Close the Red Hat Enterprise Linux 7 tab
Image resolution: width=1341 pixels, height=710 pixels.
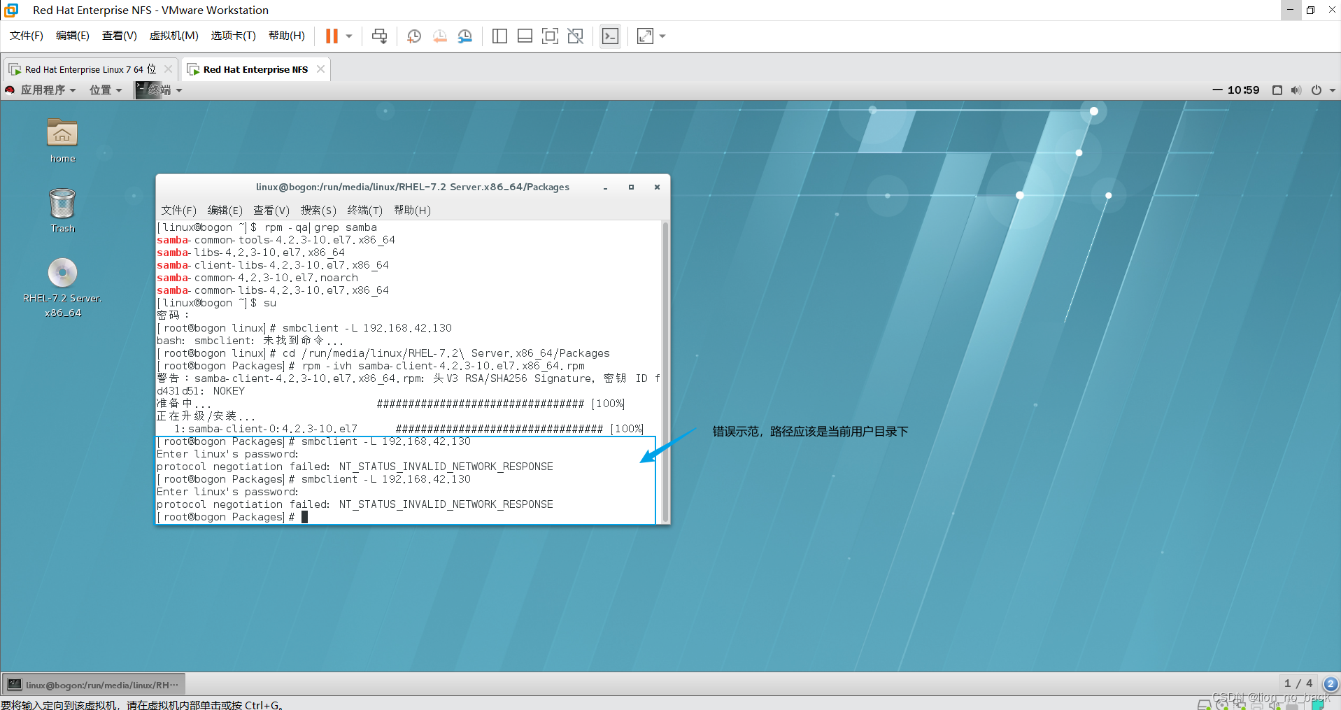point(168,69)
